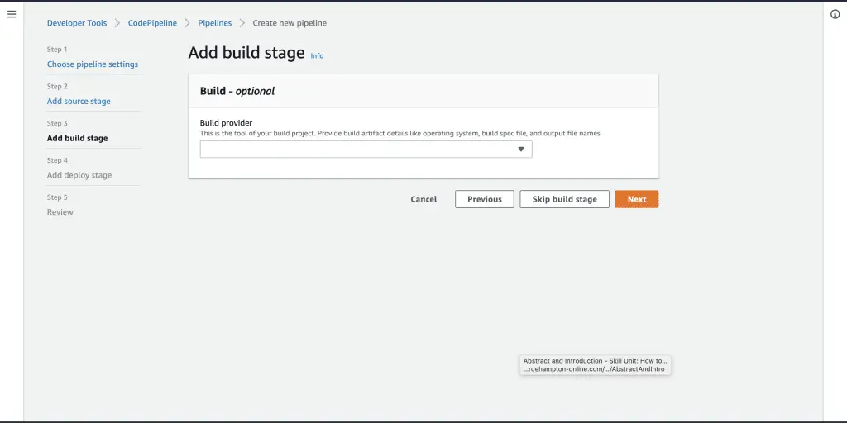Click the Build provider label

click(226, 123)
